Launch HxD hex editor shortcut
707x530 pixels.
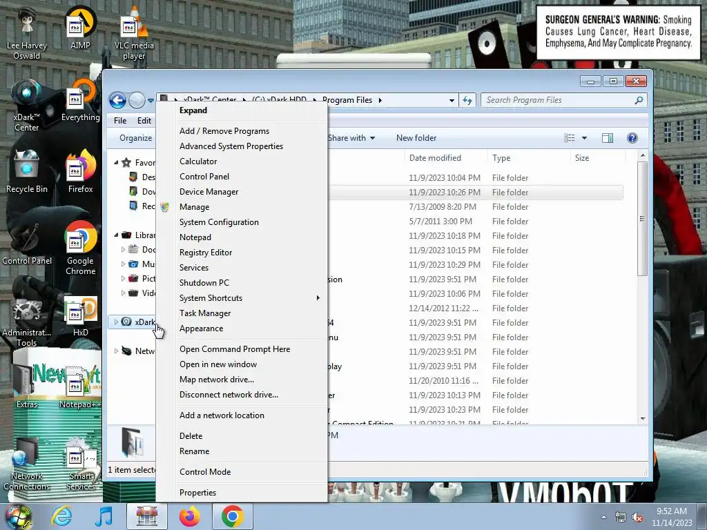[x=80, y=315]
